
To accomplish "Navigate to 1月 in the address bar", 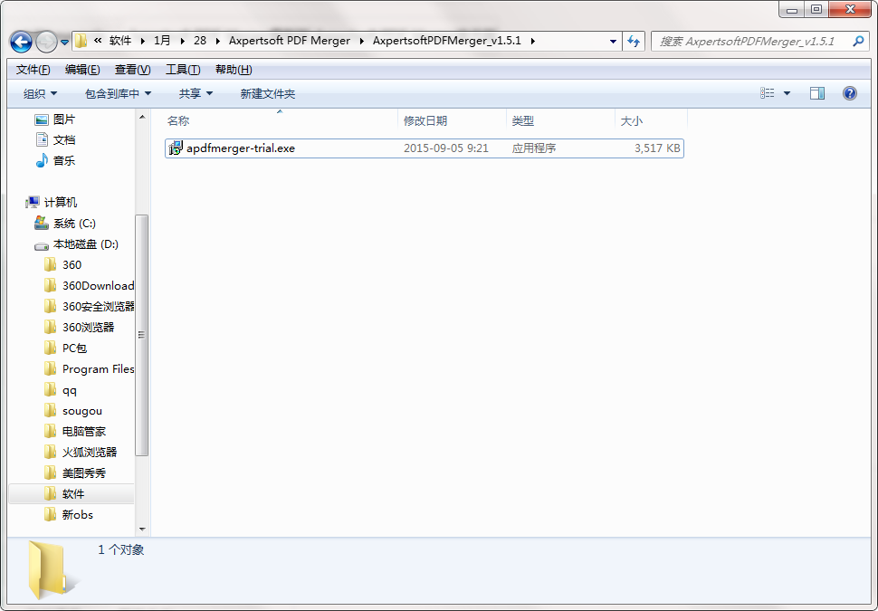I will pyautogui.click(x=162, y=41).
